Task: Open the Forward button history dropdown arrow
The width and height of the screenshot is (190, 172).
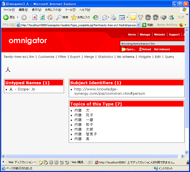Action: pos(29,17)
